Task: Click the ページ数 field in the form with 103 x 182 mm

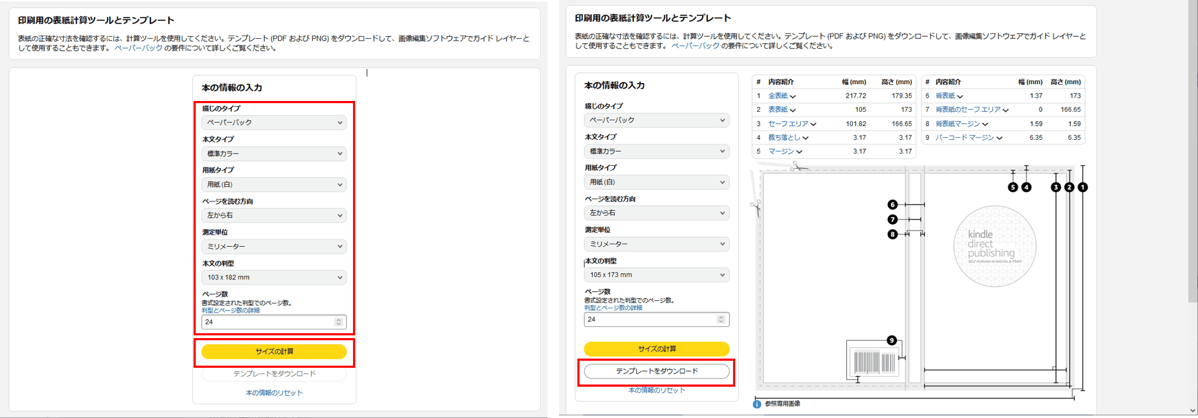Action: click(274, 322)
